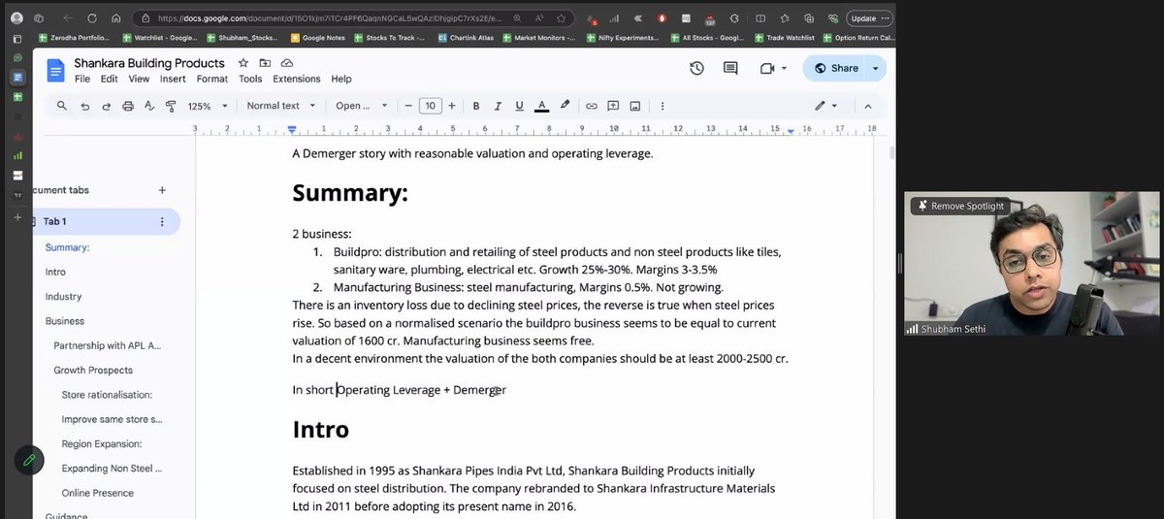
Task: Open the Google Notes bookmark
Action: point(318,38)
